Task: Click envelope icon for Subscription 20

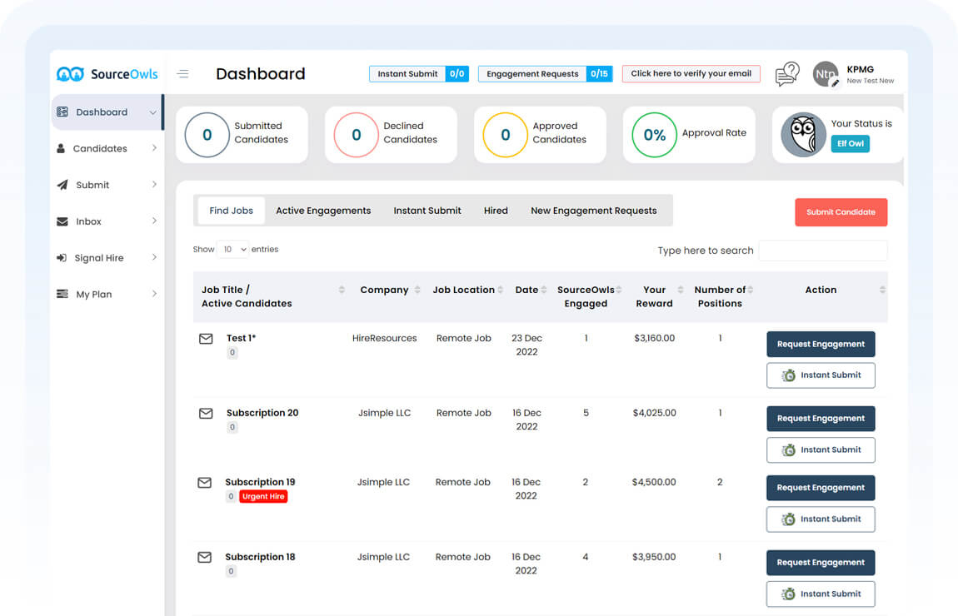Action: [206, 414]
